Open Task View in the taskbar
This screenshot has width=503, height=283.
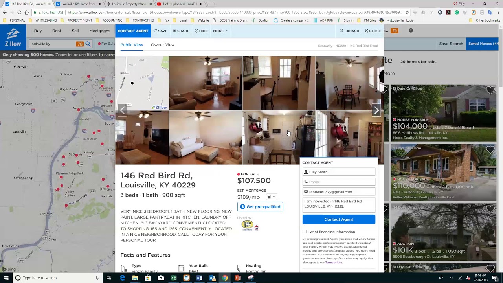coord(109,278)
